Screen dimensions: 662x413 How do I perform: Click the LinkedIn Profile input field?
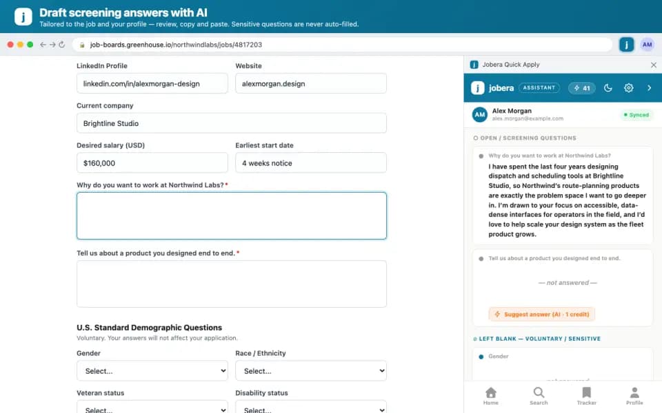152,83
